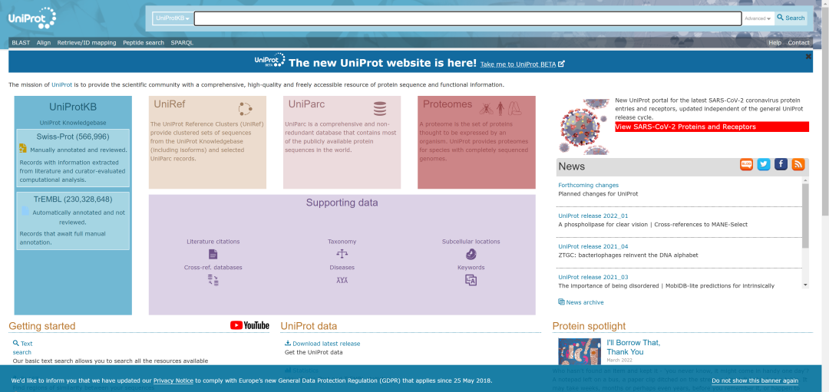Open Forthcoming changes news
The image size is (829, 392).
(x=589, y=185)
